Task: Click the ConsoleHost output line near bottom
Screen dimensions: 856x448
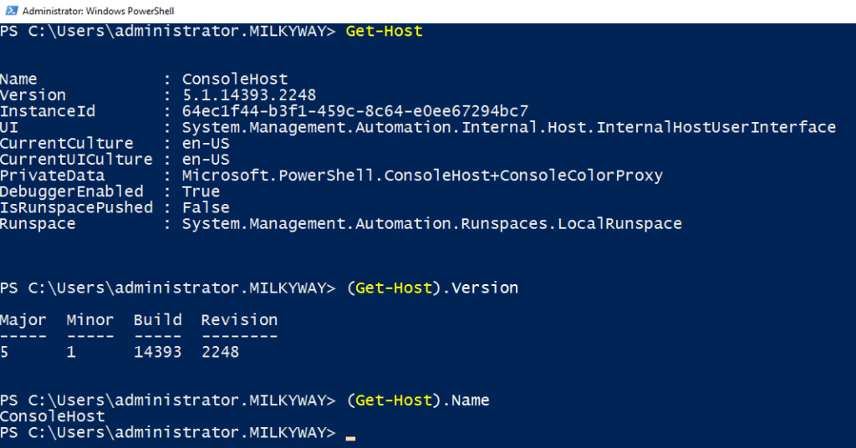Action: click(53, 416)
